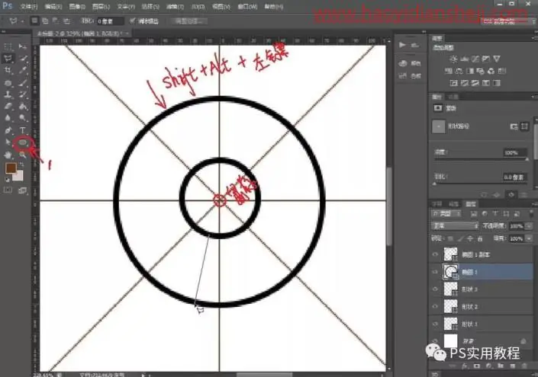Add a Black & White adjustment
The width and height of the screenshot is (538, 377).
tap(470, 72)
